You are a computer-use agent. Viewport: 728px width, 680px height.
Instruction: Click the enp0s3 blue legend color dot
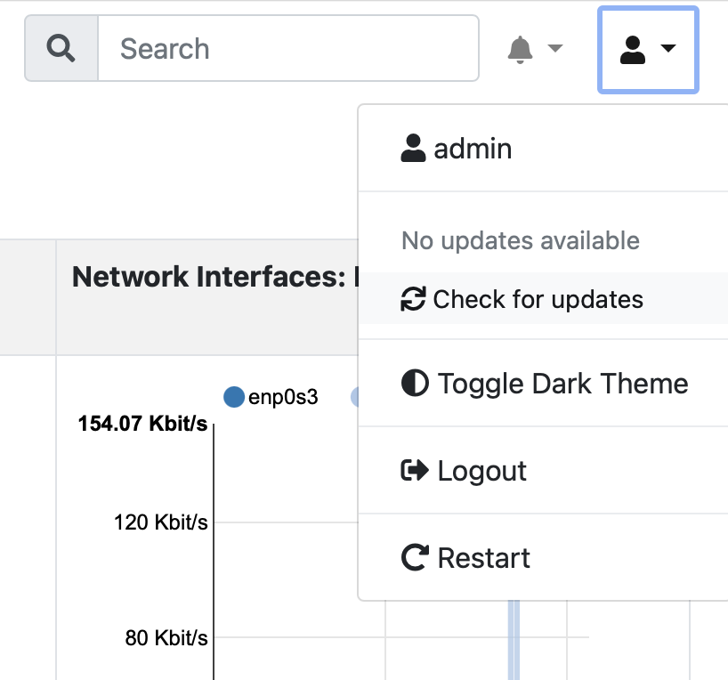[x=234, y=397]
